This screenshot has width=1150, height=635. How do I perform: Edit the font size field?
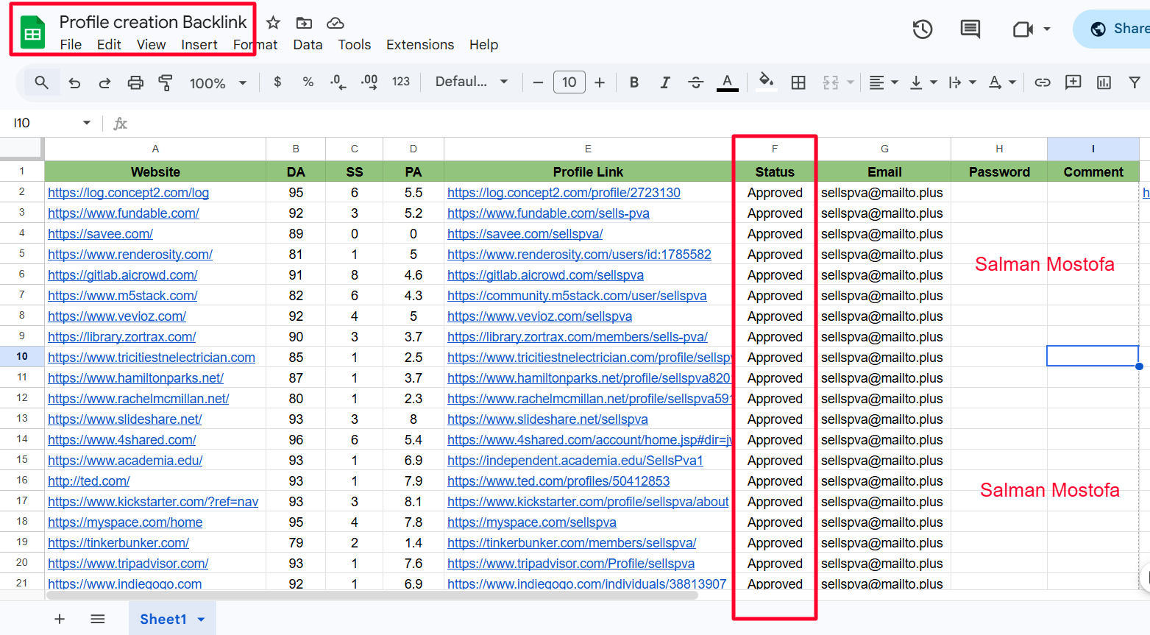click(x=569, y=82)
